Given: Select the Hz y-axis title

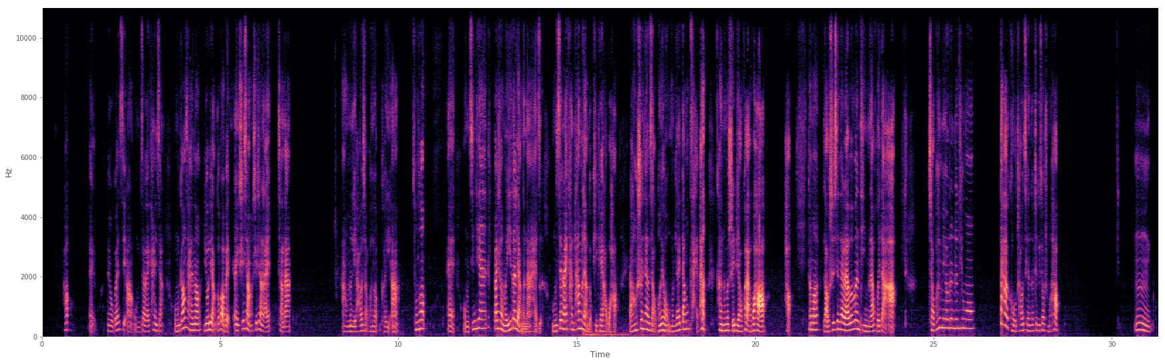Looking at the screenshot, I should [x=9, y=173].
